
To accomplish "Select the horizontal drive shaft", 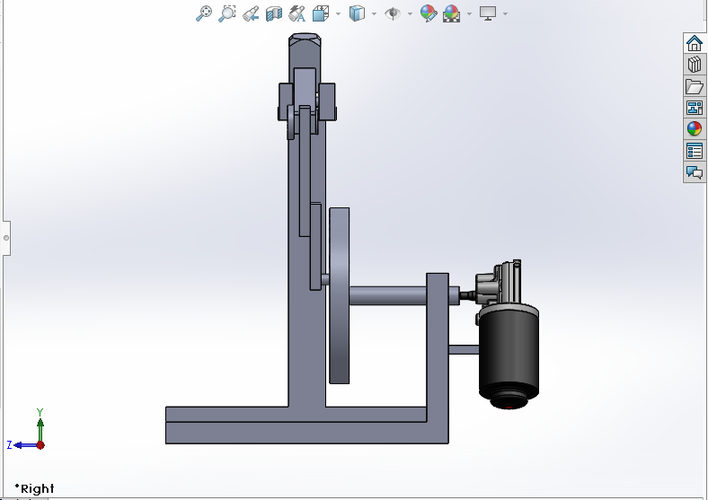I will (388, 295).
